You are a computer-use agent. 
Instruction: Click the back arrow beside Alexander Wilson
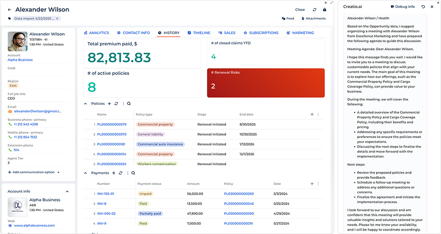pyautogui.click(x=9, y=9)
